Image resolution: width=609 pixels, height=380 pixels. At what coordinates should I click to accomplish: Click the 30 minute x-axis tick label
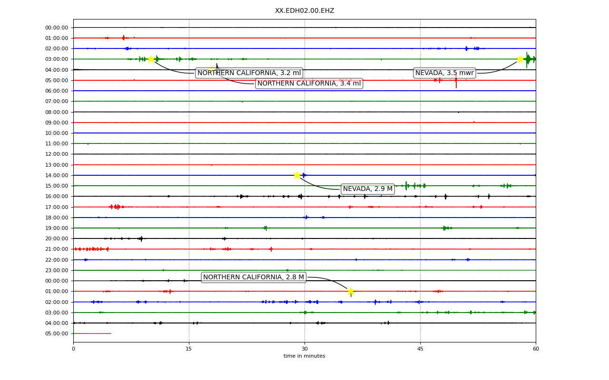coord(304,349)
